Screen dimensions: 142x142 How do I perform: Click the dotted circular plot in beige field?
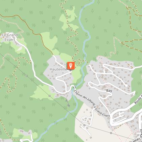click(85, 119)
